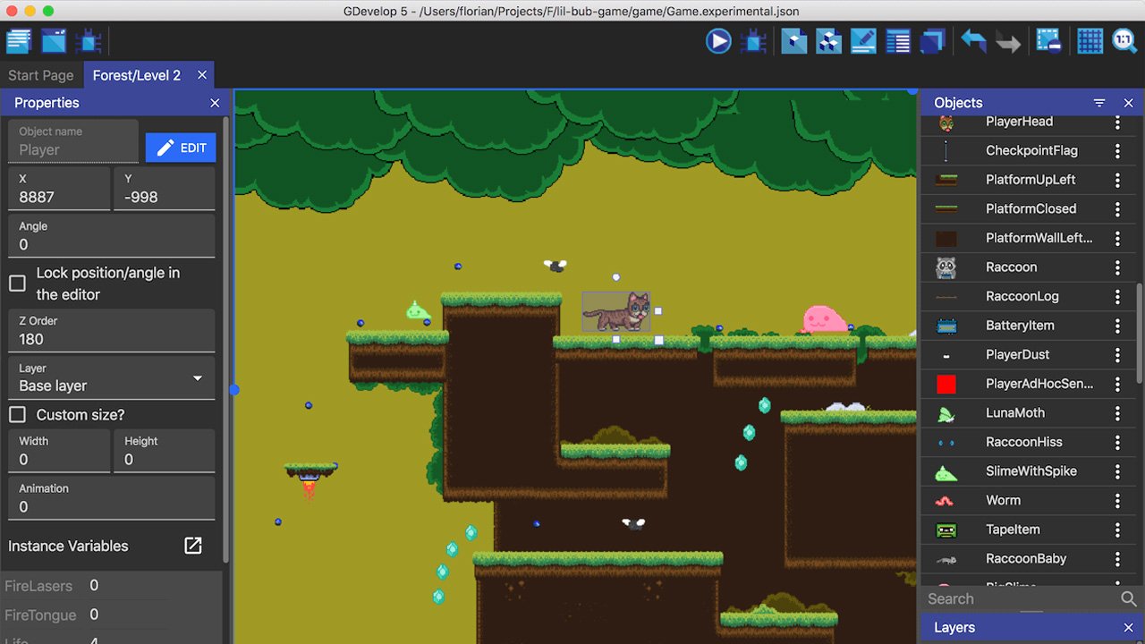Viewport: 1145px width, 644px height.
Task: Undo the last change
Action: pos(974,40)
